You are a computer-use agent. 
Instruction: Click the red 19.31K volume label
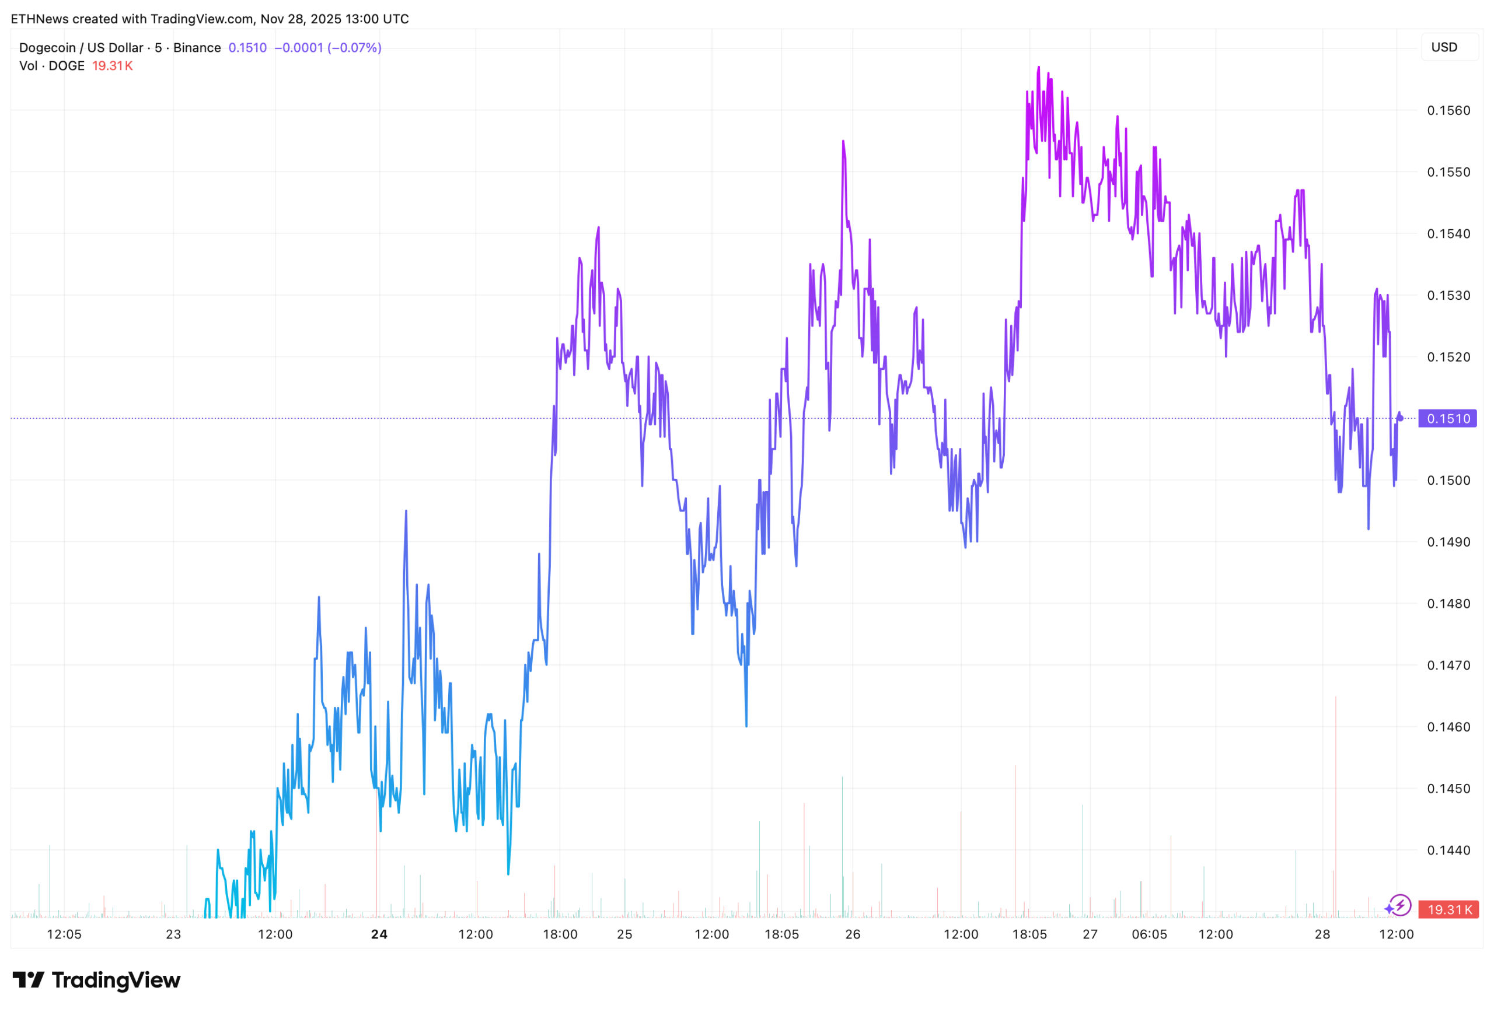tap(1449, 910)
